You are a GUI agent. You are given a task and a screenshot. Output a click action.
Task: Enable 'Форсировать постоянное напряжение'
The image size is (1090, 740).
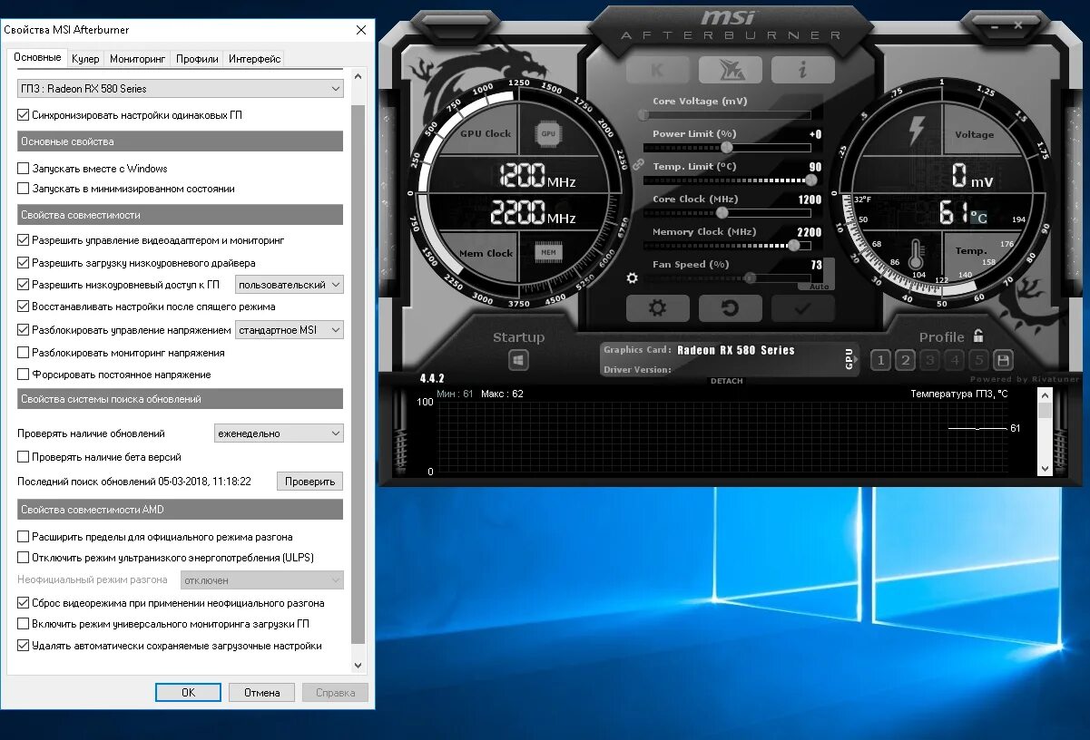(x=24, y=374)
